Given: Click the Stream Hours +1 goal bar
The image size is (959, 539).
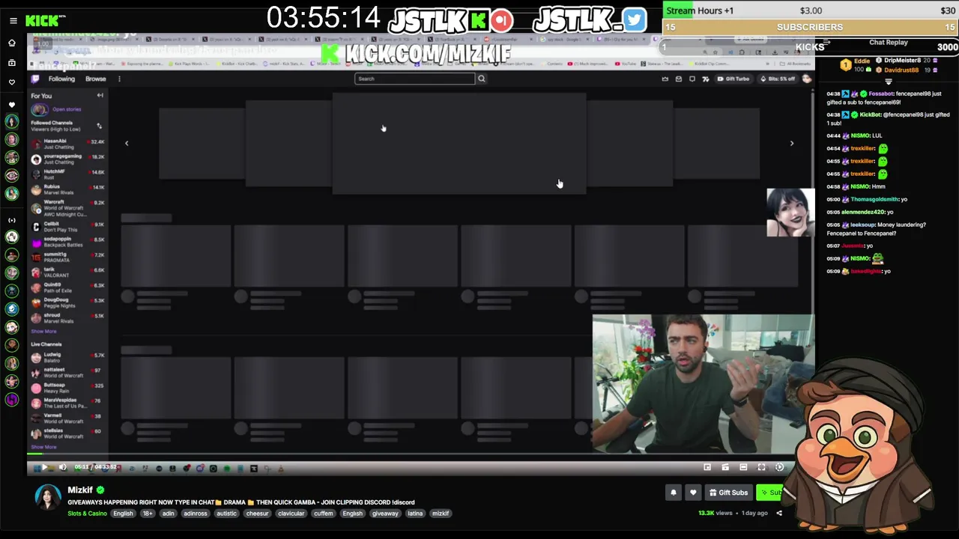Looking at the screenshot, I should [x=809, y=10].
